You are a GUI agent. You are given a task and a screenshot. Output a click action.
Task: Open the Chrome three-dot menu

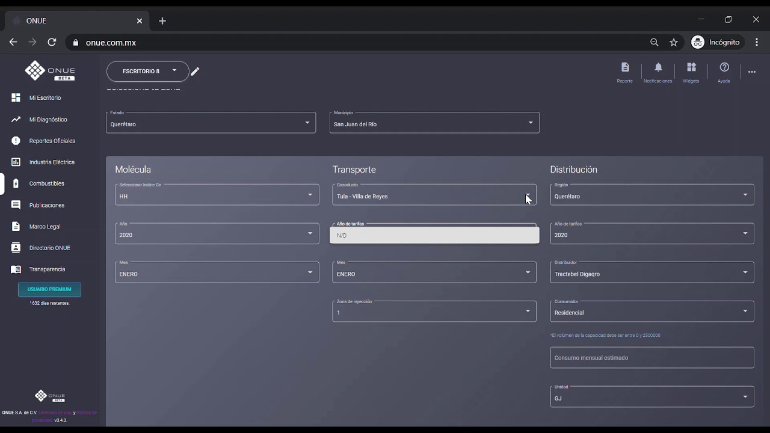click(x=757, y=42)
